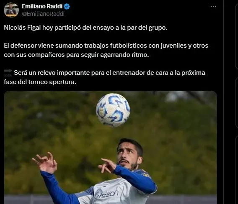Click the player's face in the photo
Viewport: 238px width, 204px height.
[128, 156]
